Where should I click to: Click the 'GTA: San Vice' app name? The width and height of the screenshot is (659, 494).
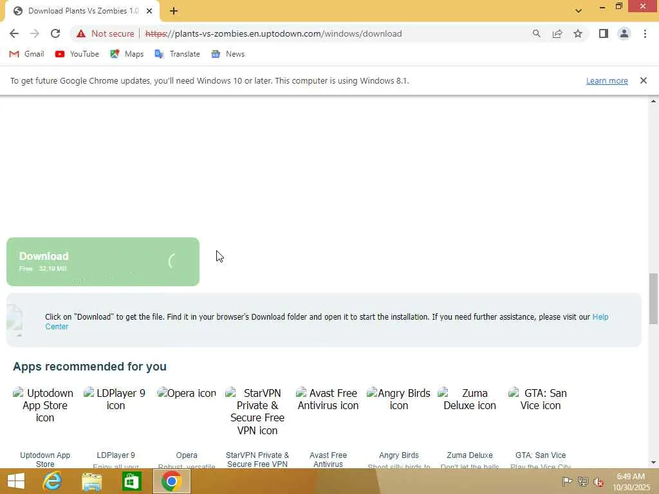point(541,455)
